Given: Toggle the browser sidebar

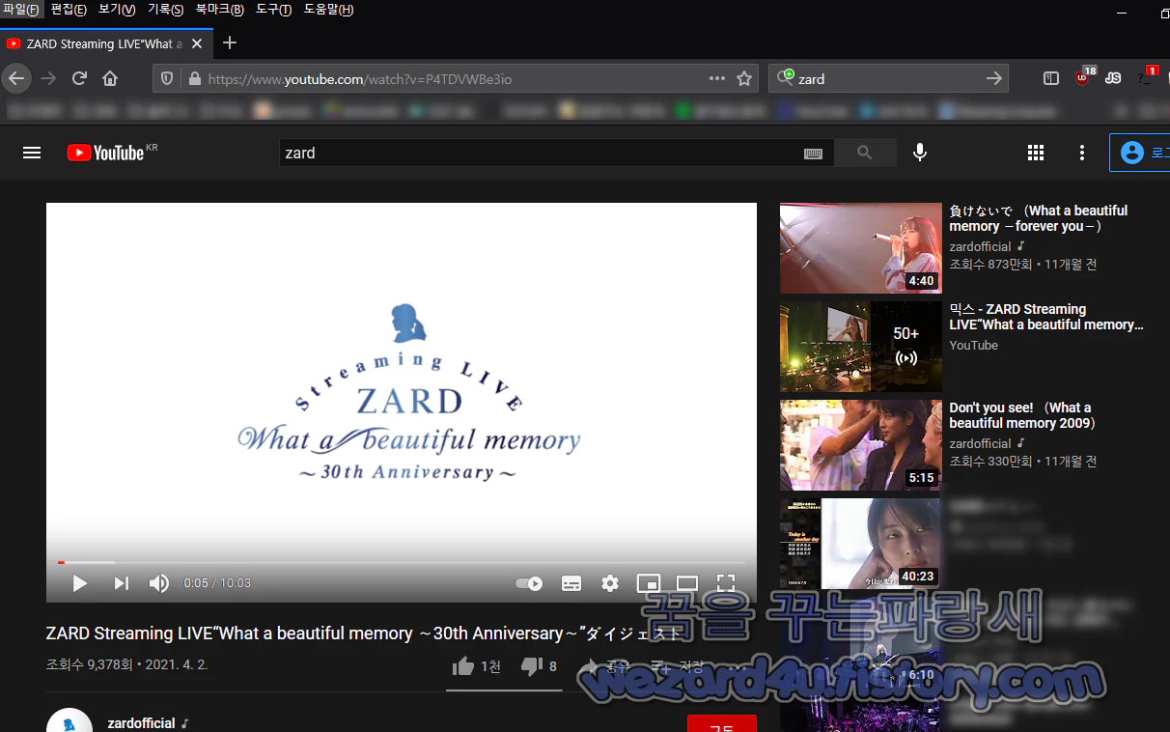Looking at the screenshot, I should click(1051, 79).
